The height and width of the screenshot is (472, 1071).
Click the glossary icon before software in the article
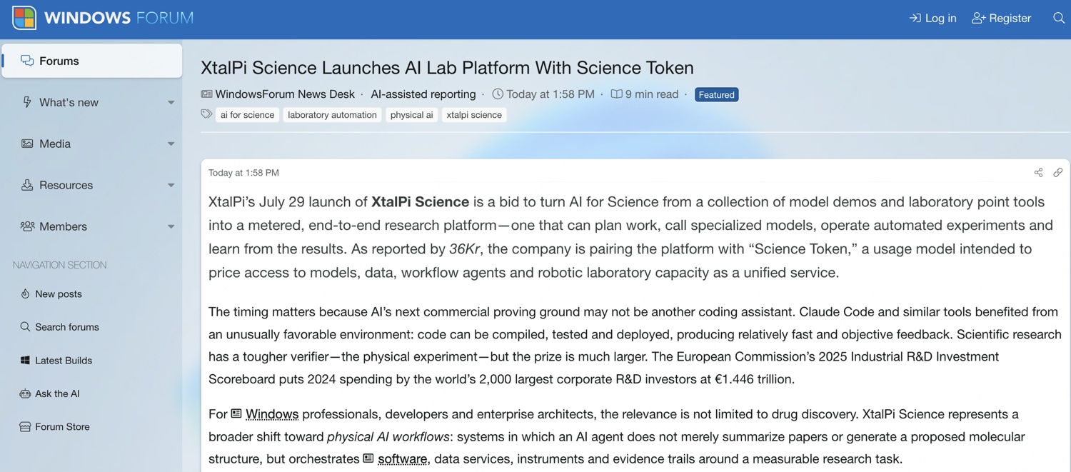368,458
